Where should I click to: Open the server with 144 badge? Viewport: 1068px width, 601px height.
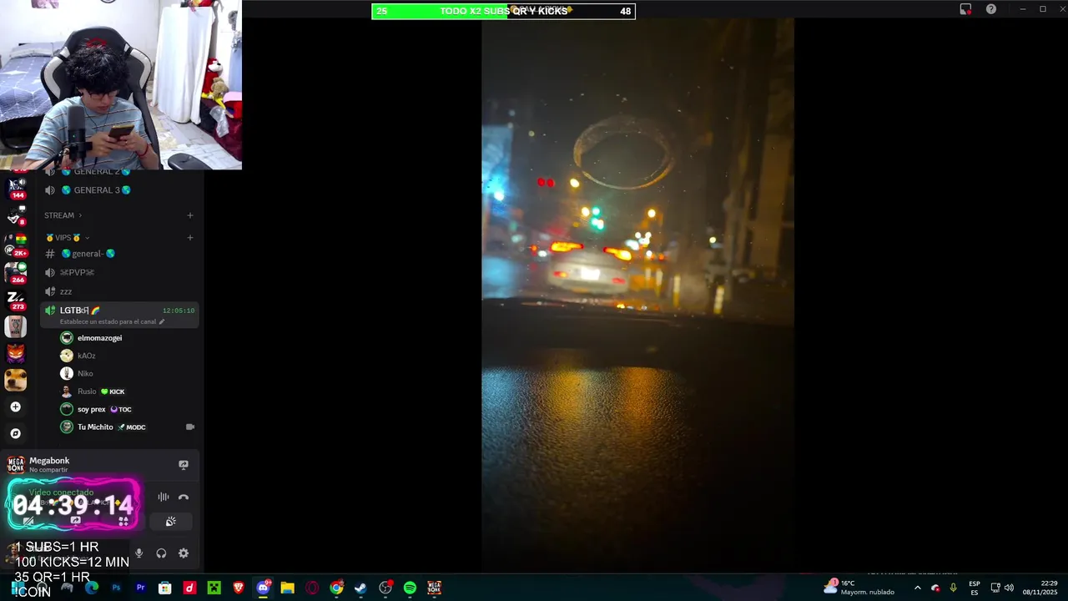16,187
